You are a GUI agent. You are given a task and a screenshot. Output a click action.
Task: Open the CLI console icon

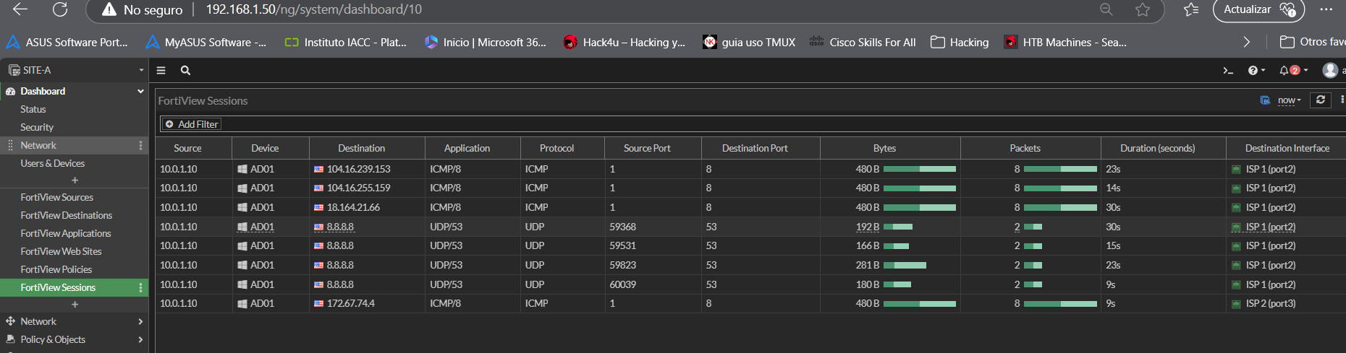1227,71
